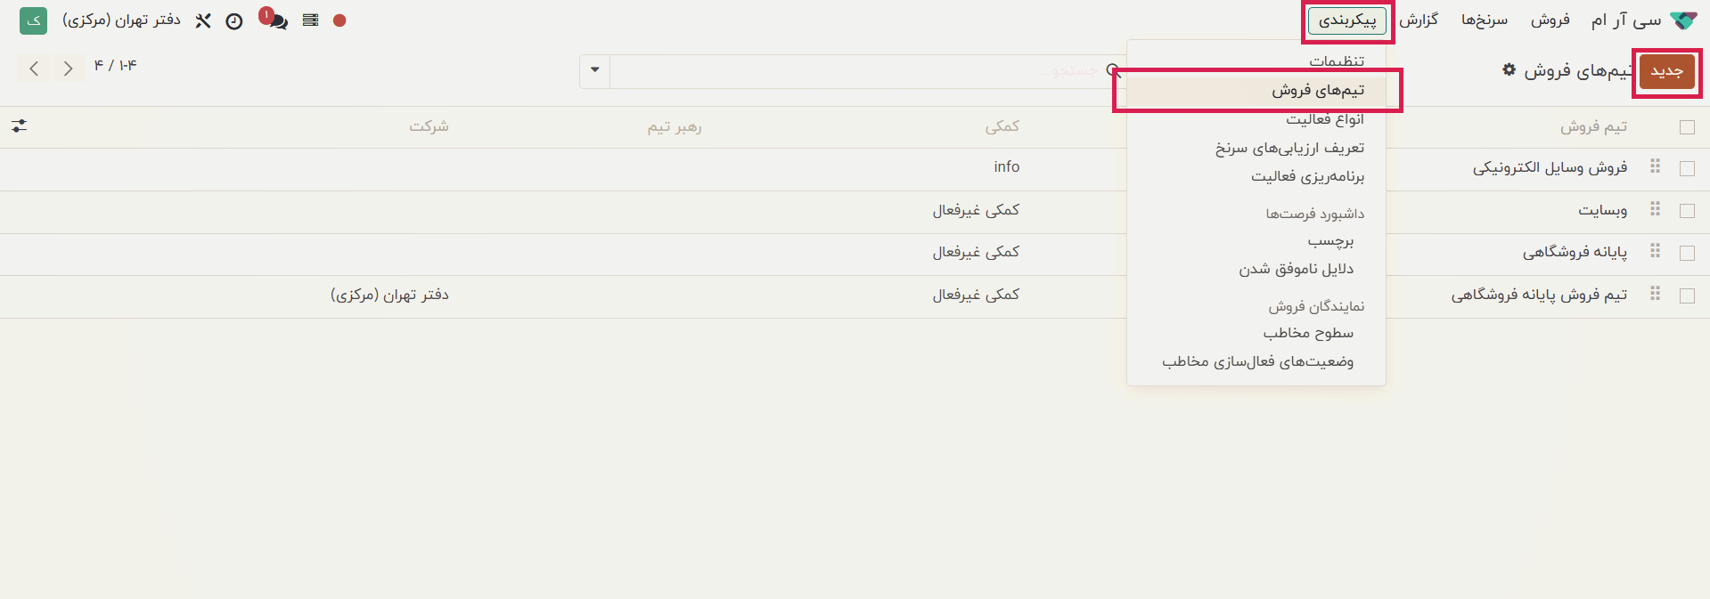Sort by شرکت column header
Screen dimensions: 1710x599
pos(429,126)
